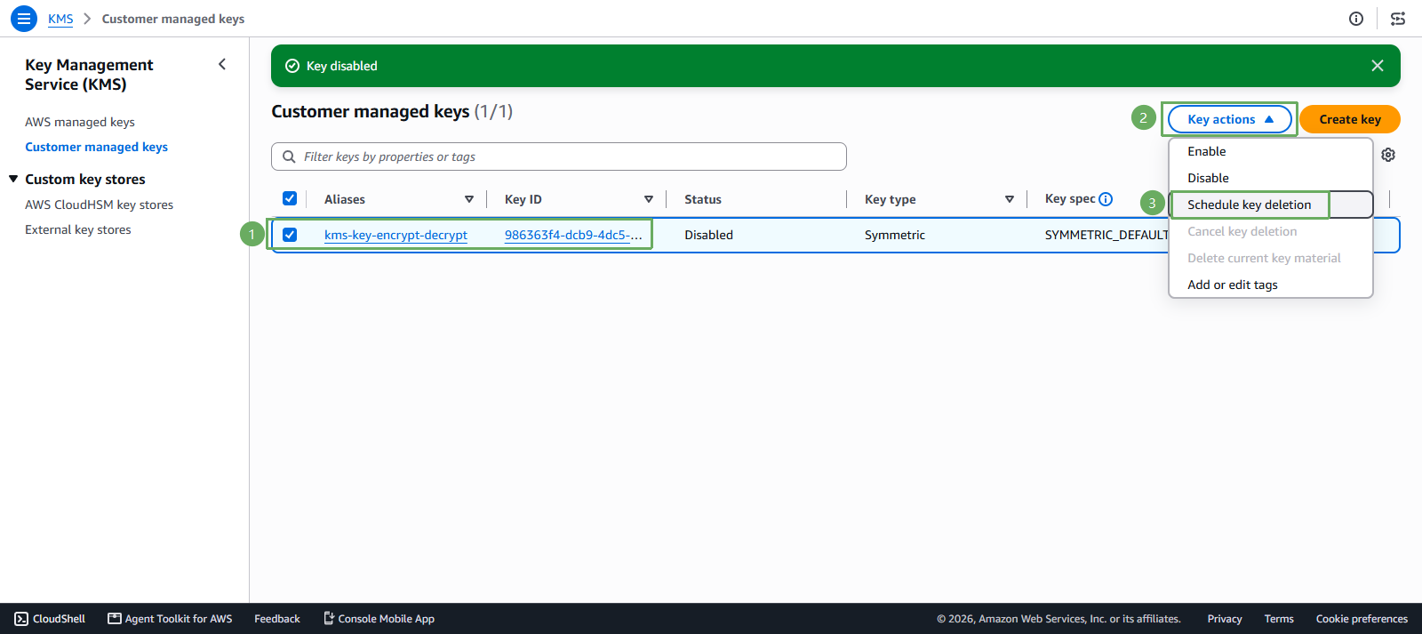Viewport: 1422px width, 634px height.
Task: Sort by the Aliases column arrow
Action: [469, 199]
